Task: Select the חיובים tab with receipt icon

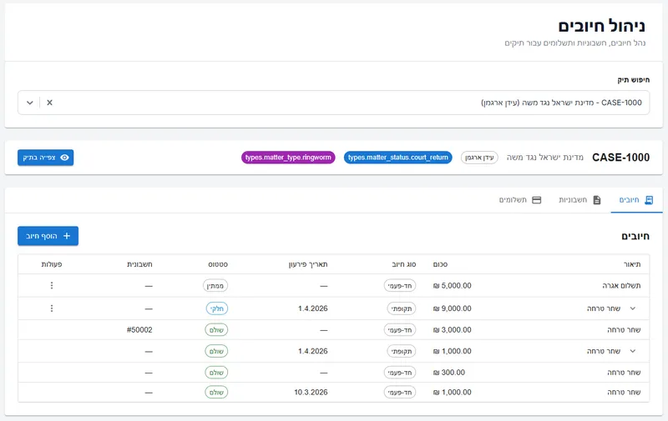Action: [x=636, y=200]
